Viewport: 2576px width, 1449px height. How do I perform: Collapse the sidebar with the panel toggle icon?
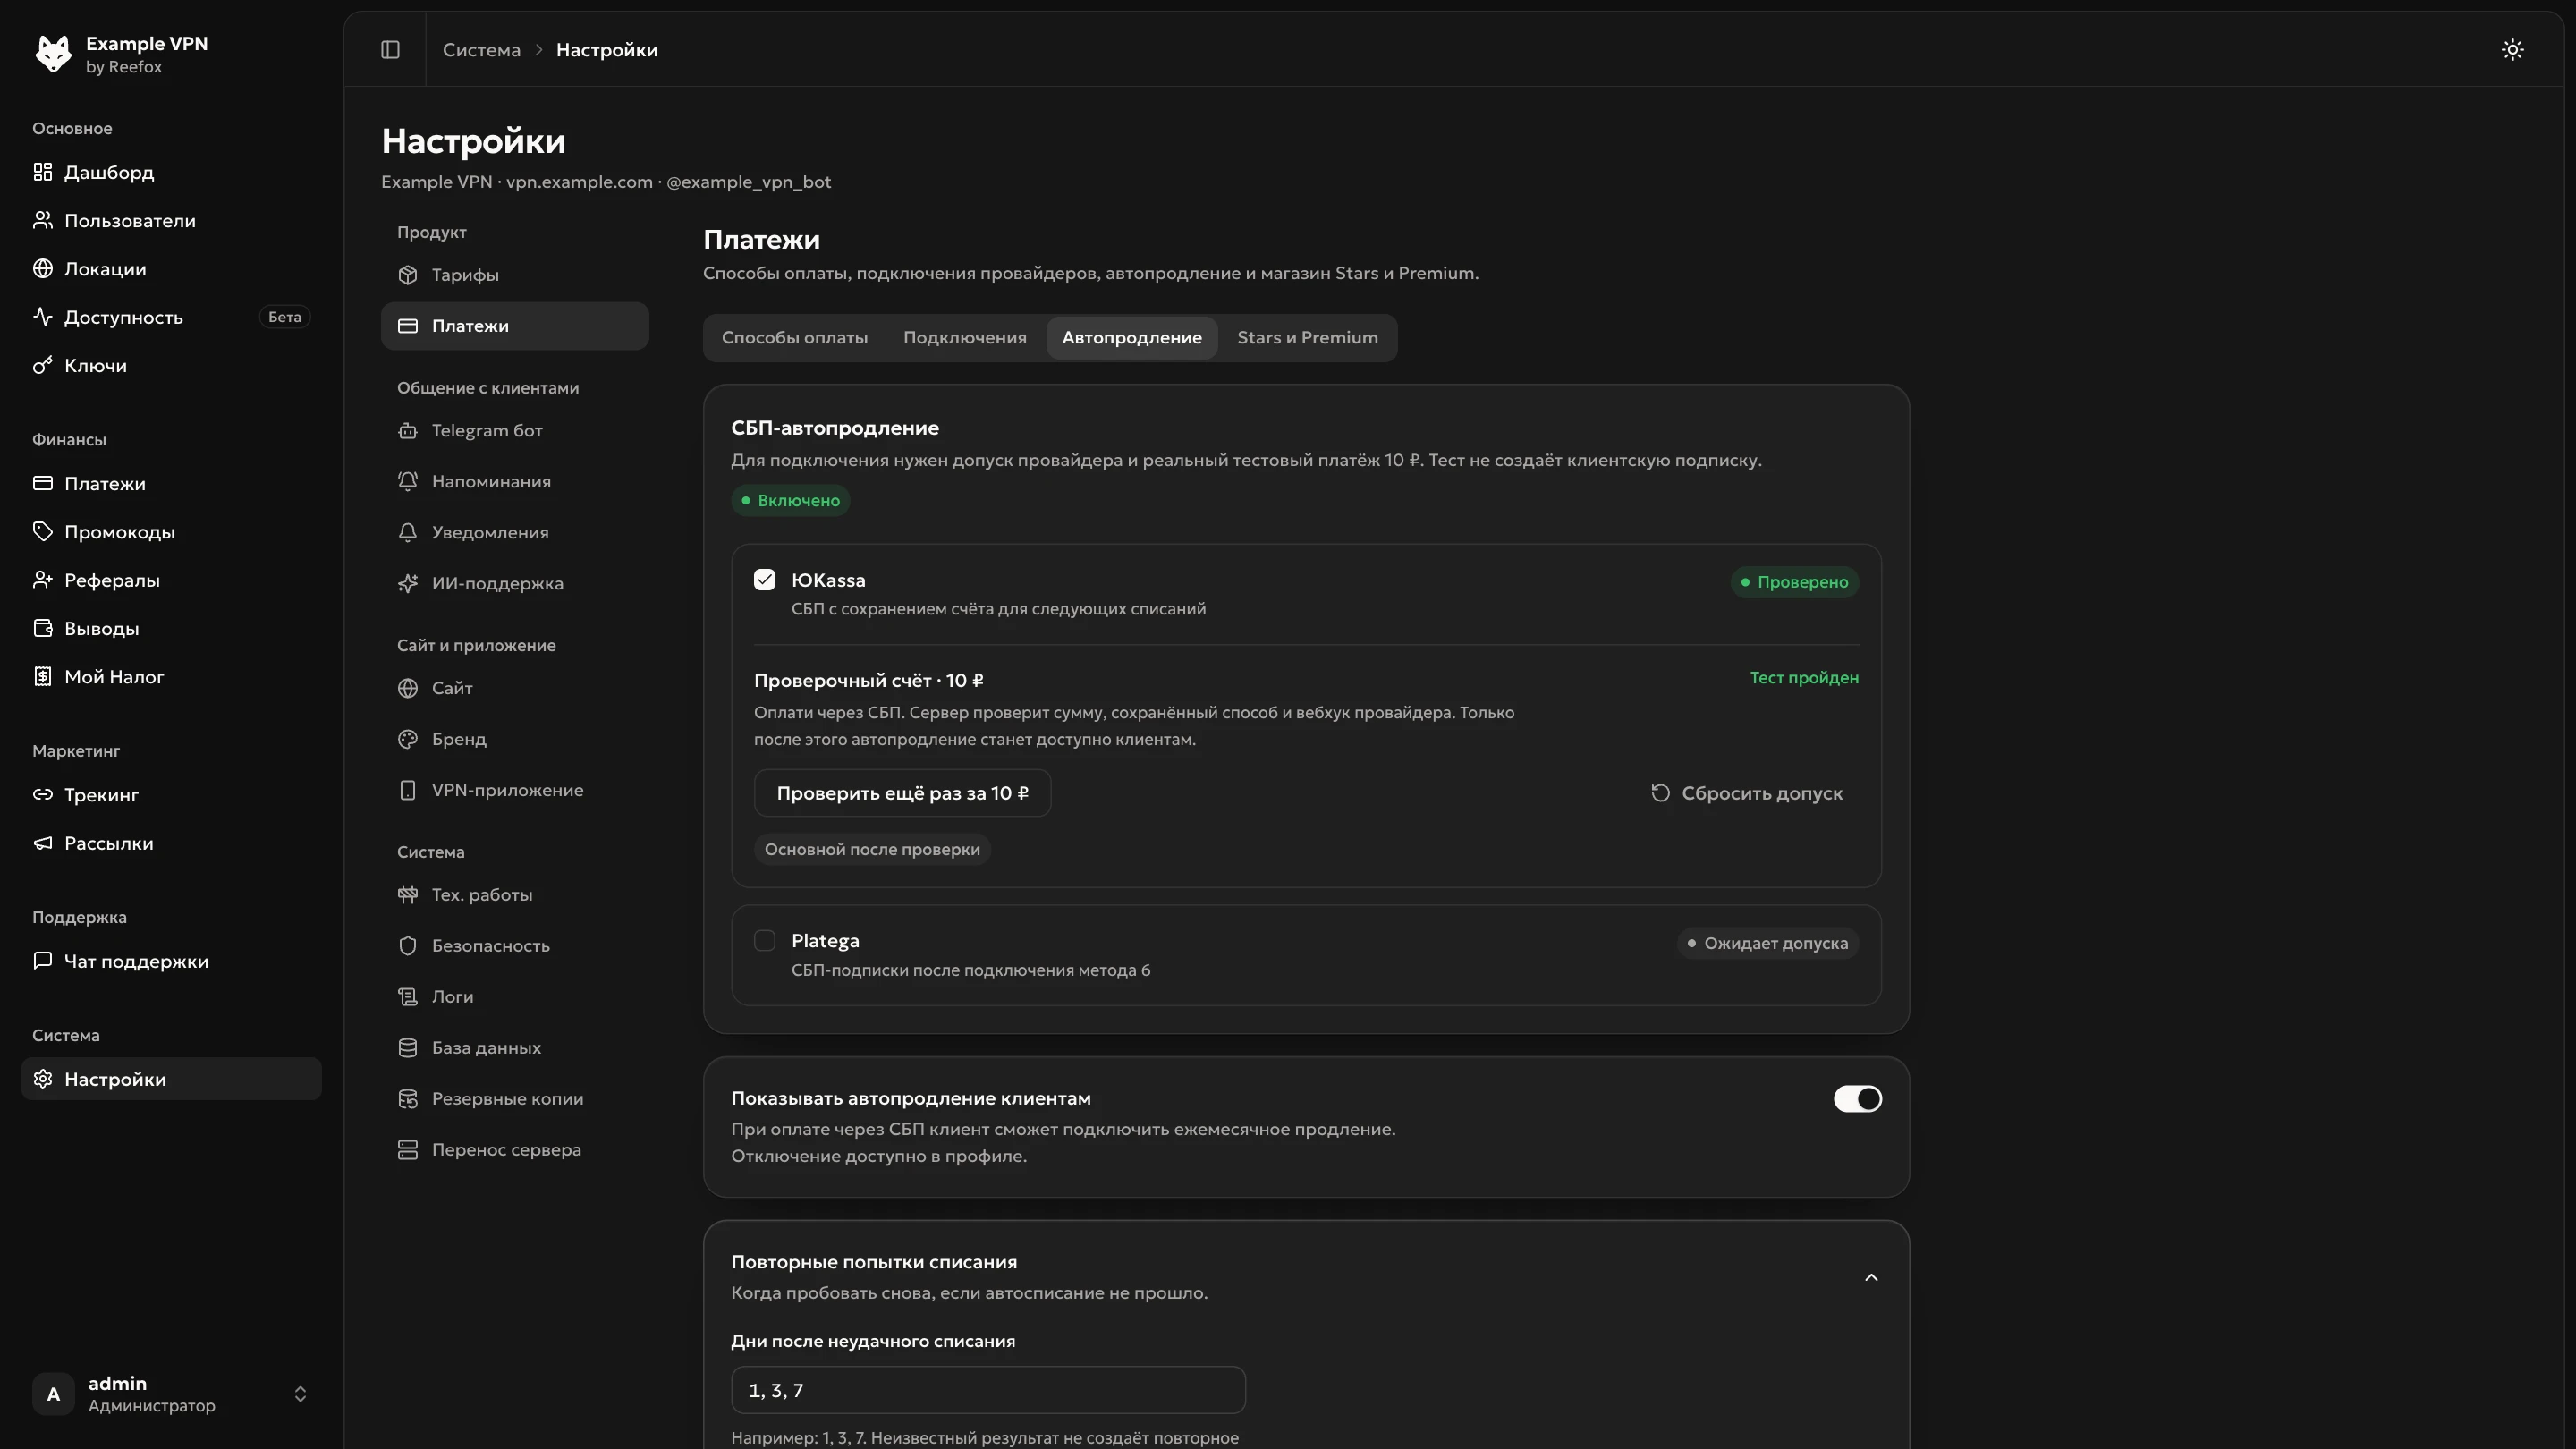[390, 49]
